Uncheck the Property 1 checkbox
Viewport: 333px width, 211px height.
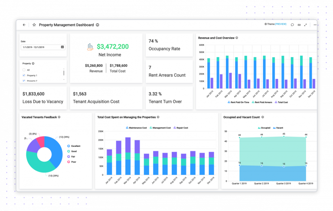click(x=24, y=75)
